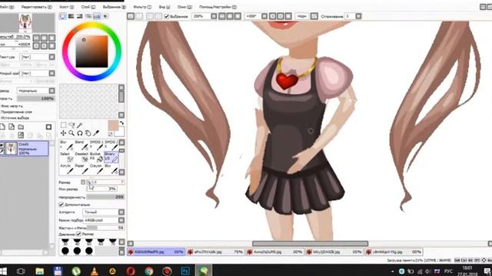The width and height of the screenshot is (492, 276).
Task: Toggle the Фикс.непрозрачность option
Action: (x=12, y=106)
